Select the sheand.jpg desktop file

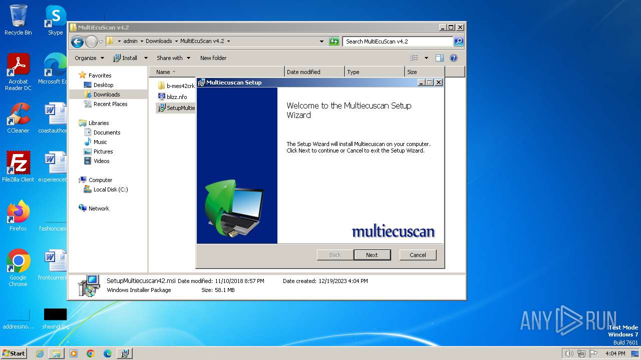[x=55, y=318]
